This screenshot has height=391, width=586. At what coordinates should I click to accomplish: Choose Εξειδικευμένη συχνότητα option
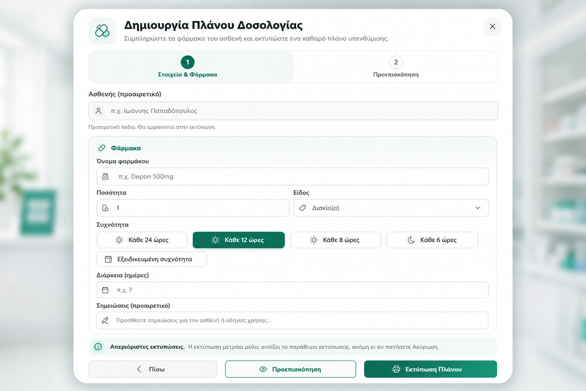pyautogui.click(x=152, y=259)
